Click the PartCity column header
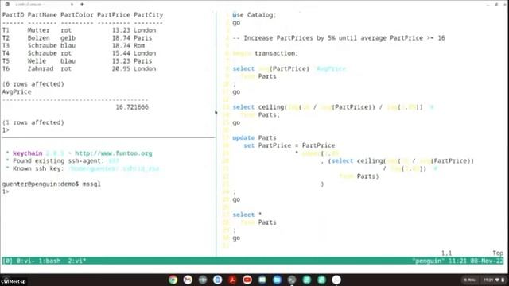This screenshot has height=286, width=509. click(149, 15)
